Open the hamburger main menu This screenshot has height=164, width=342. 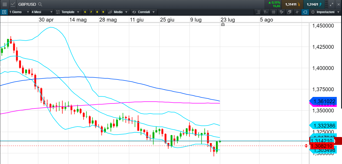coord(4,4)
